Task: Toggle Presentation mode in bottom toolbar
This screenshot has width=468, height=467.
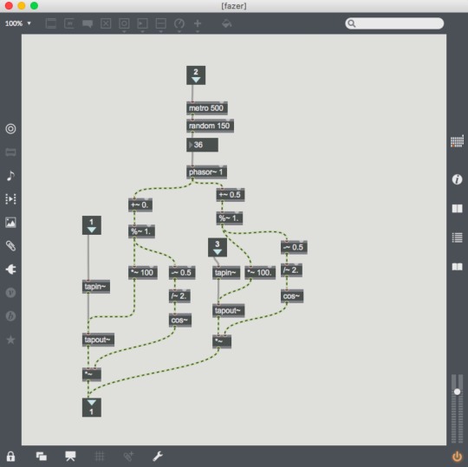Action: tap(70, 456)
